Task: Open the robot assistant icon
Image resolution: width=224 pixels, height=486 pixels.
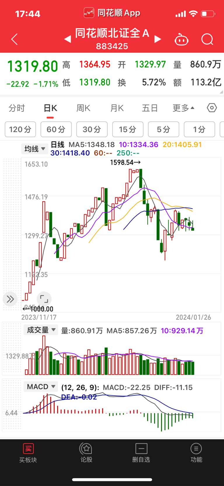Action: click(x=181, y=39)
